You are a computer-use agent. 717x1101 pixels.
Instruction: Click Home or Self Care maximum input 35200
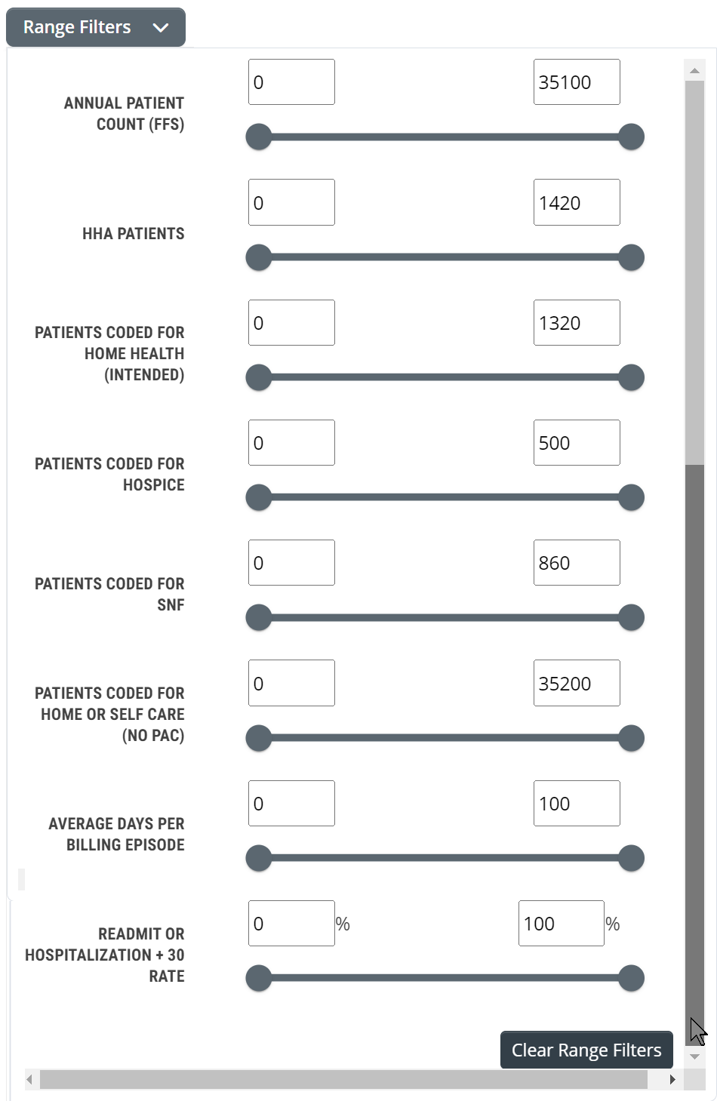[x=576, y=683]
